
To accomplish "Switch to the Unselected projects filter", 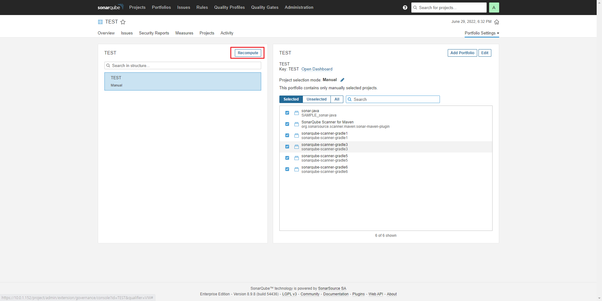I will coord(316,99).
